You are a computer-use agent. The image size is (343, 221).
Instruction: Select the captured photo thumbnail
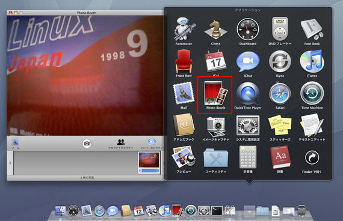149,163
